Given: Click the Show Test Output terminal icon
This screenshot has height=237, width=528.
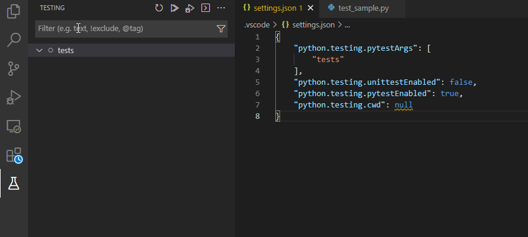Looking at the screenshot, I should 206,8.
